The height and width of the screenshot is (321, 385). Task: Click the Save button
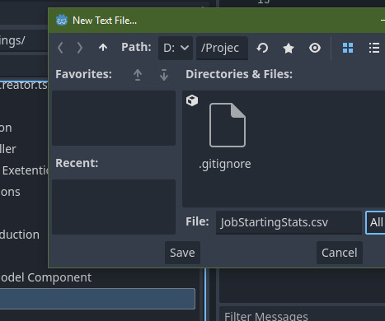coord(182,253)
